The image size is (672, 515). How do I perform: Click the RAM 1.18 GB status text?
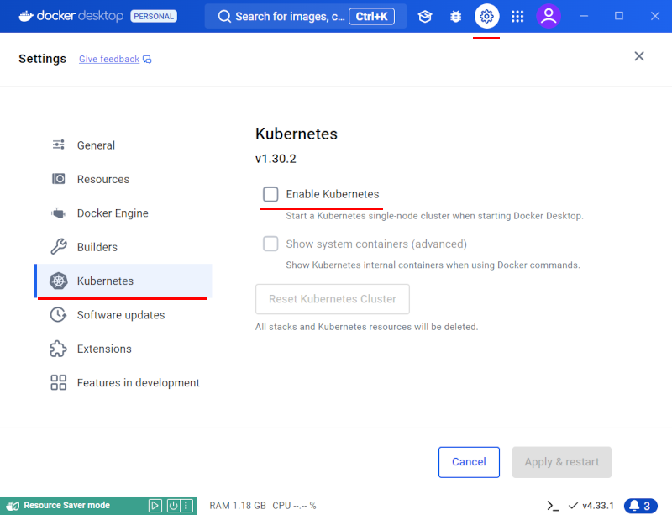(x=238, y=506)
